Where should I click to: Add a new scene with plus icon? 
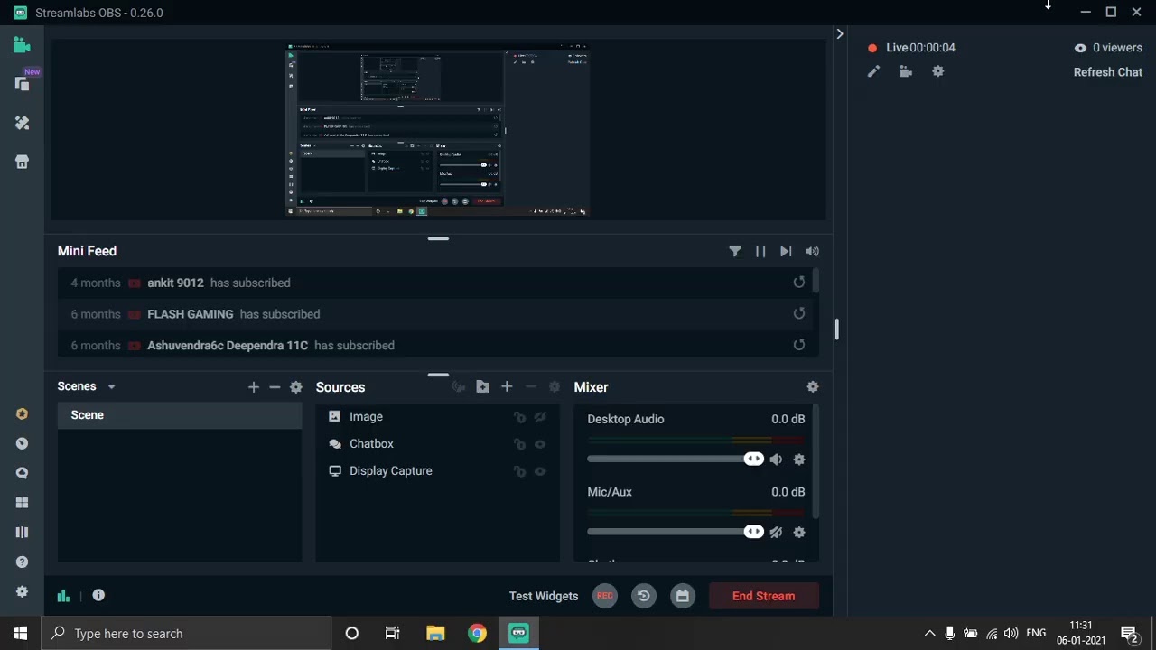pyautogui.click(x=253, y=387)
